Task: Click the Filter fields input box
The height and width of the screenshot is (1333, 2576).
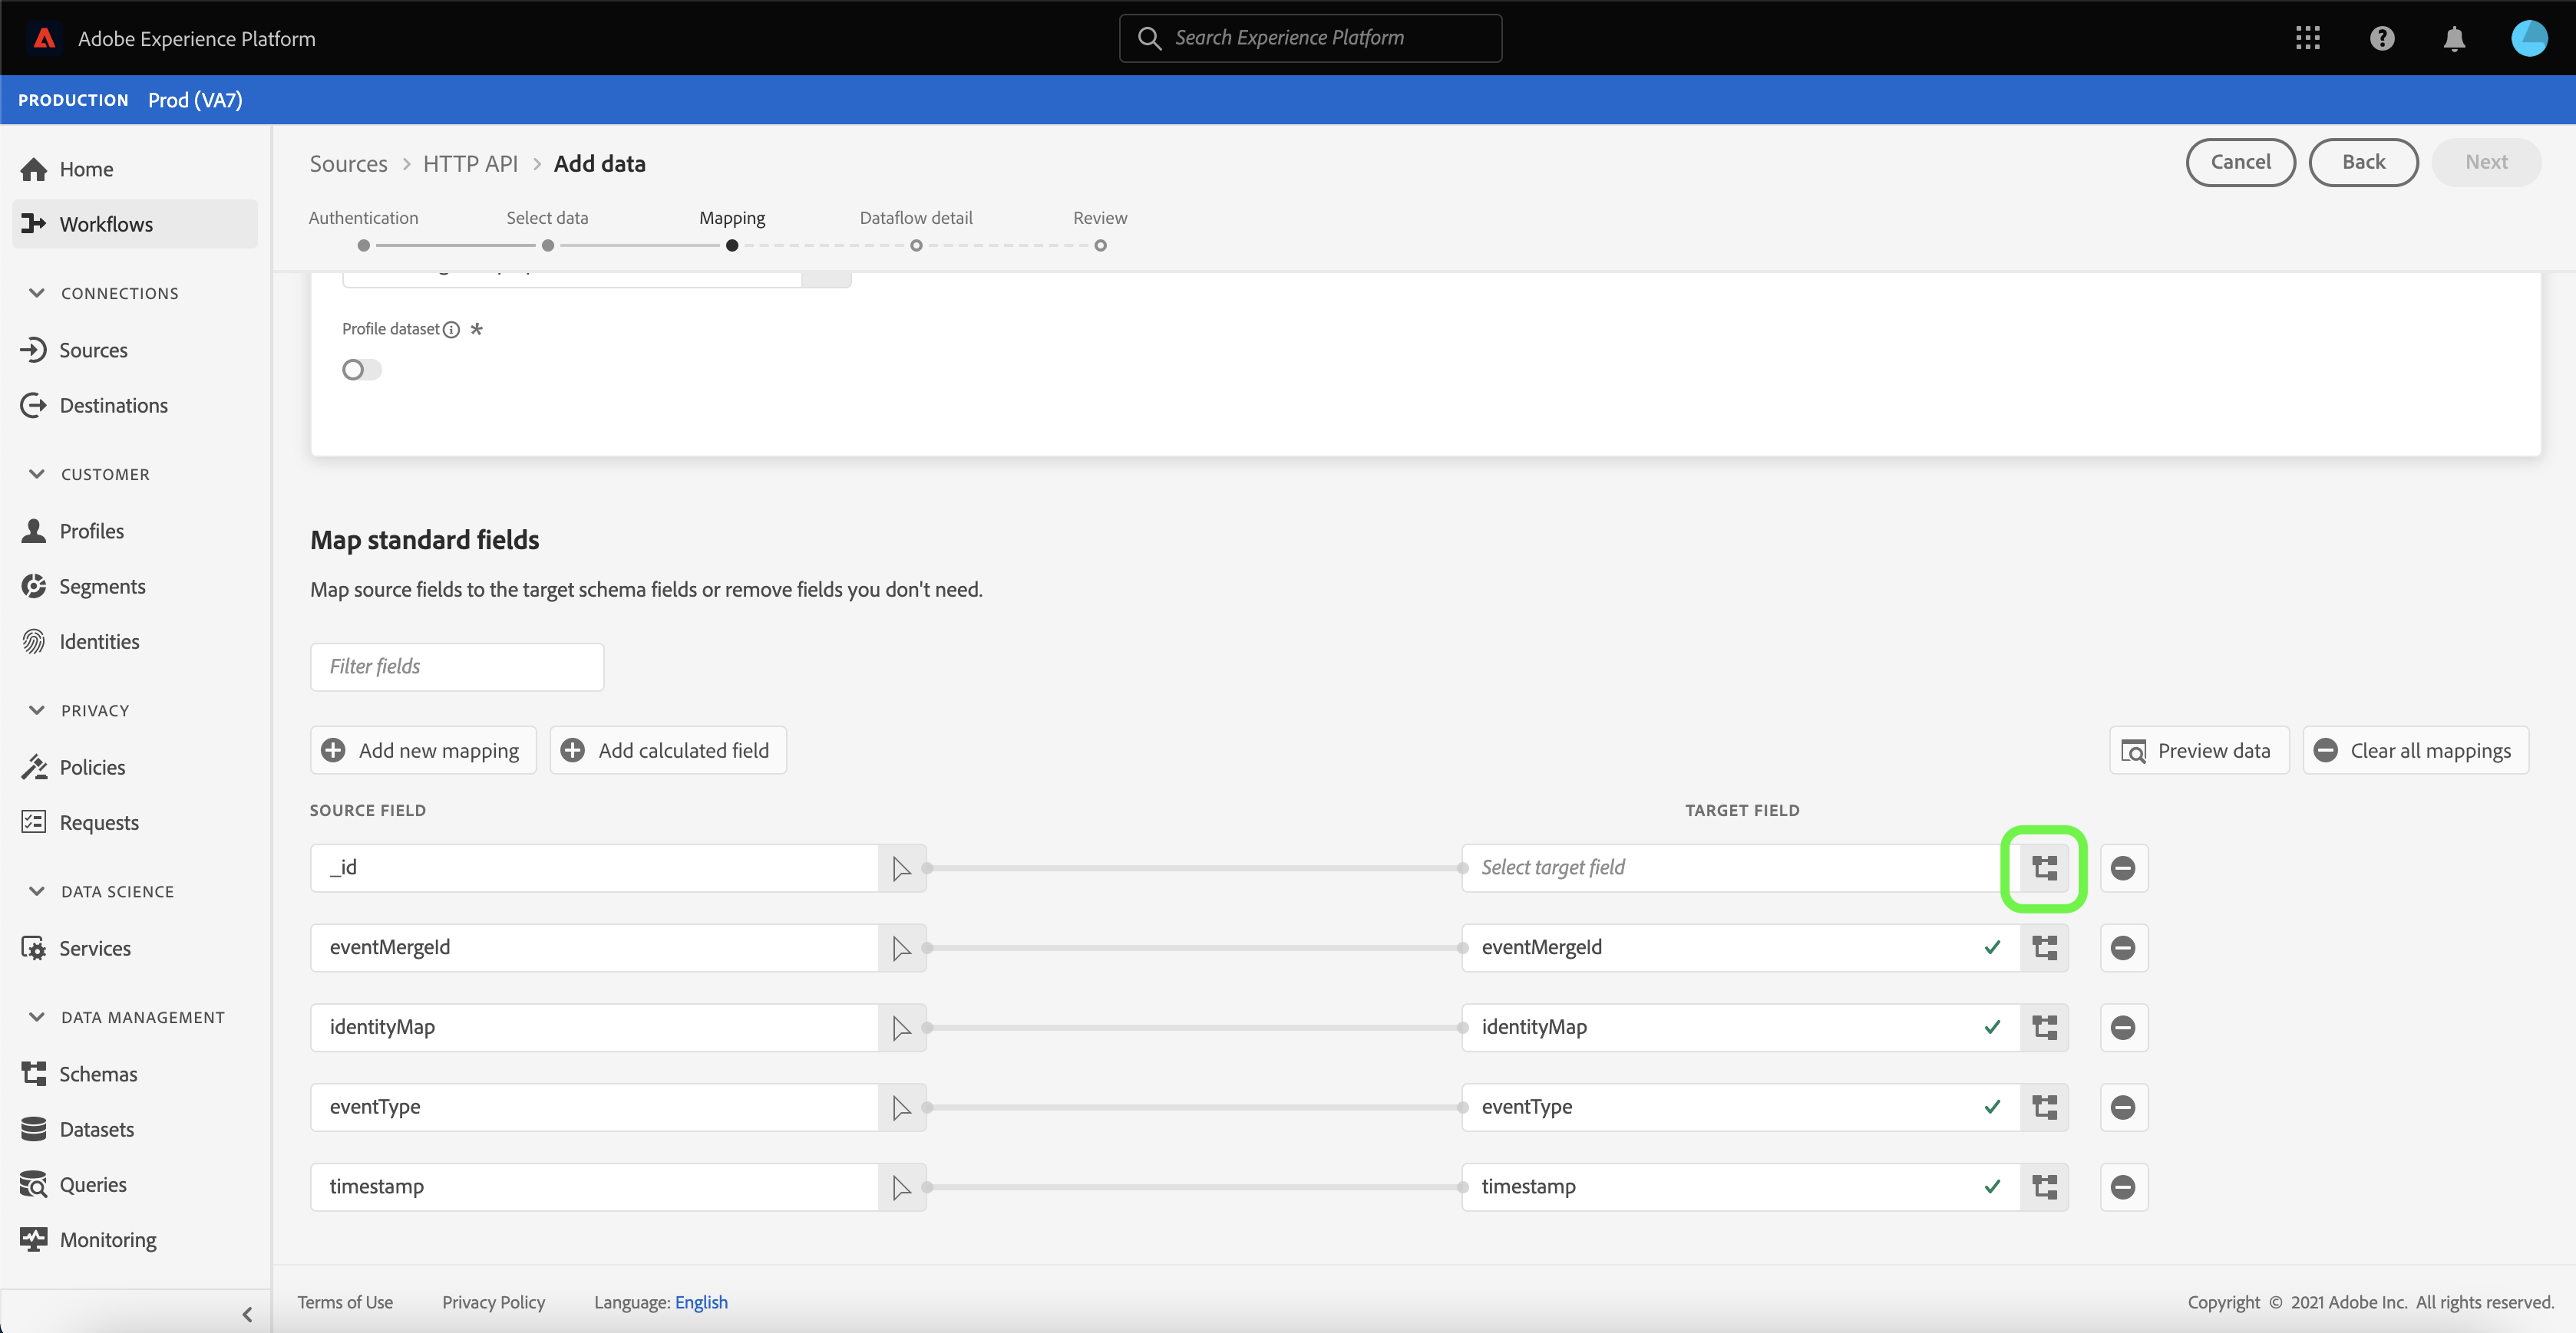Action: pyautogui.click(x=457, y=666)
